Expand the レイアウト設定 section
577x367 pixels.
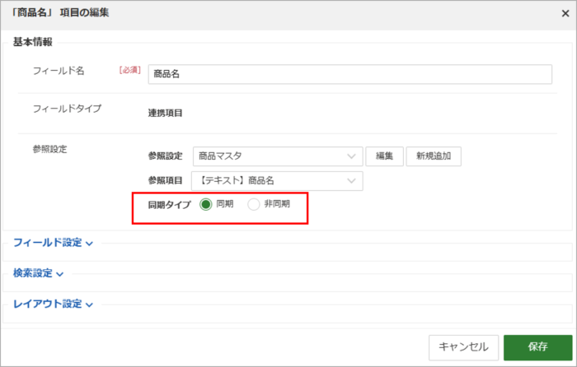point(53,304)
